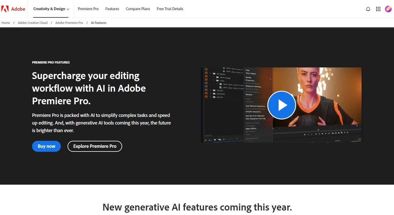394x215 pixels.
Task: Open the notifications bell
Action: [x=368, y=9]
